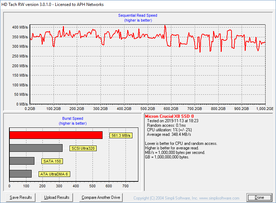Click the SCSI Ultra320 yellow label

(x=83, y=148)
